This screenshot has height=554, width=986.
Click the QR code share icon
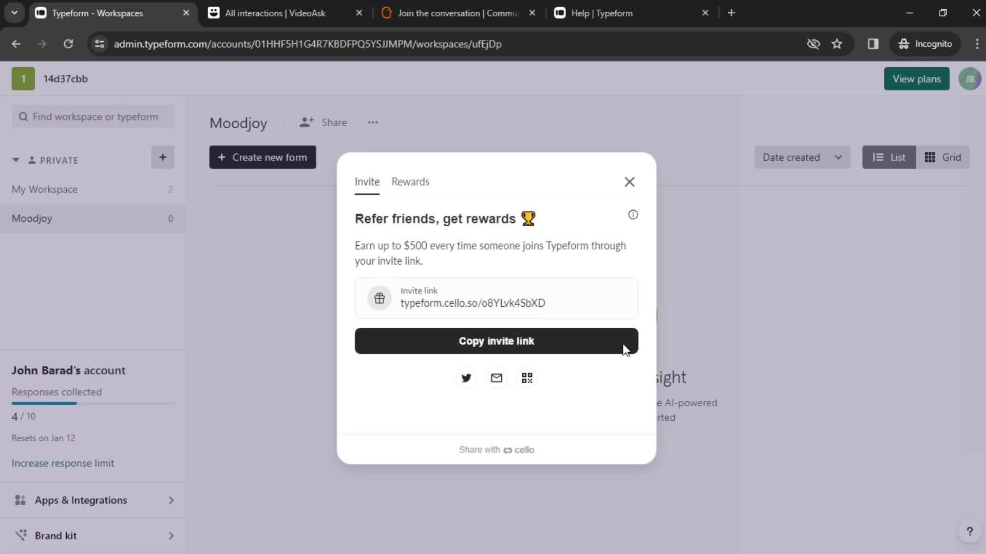pyautogui.click(x=527, y=378)
